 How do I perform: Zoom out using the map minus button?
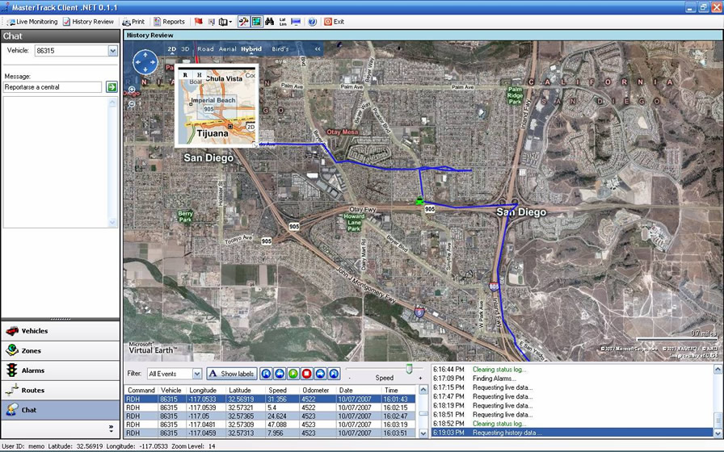(132, 104)
